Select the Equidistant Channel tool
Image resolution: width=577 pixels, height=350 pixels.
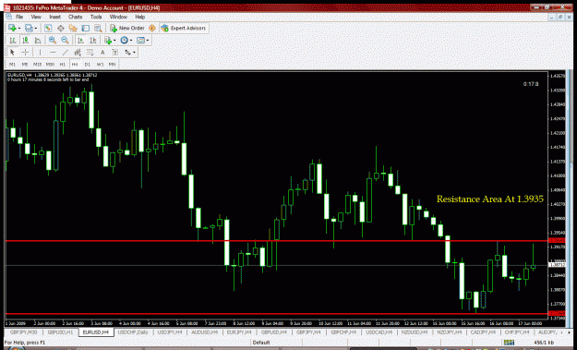click(x=78, y=53)
